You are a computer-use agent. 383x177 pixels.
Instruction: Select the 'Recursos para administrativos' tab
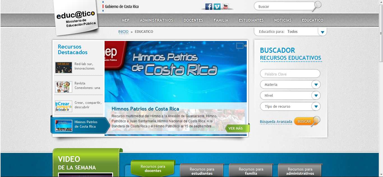pos(300,171)
